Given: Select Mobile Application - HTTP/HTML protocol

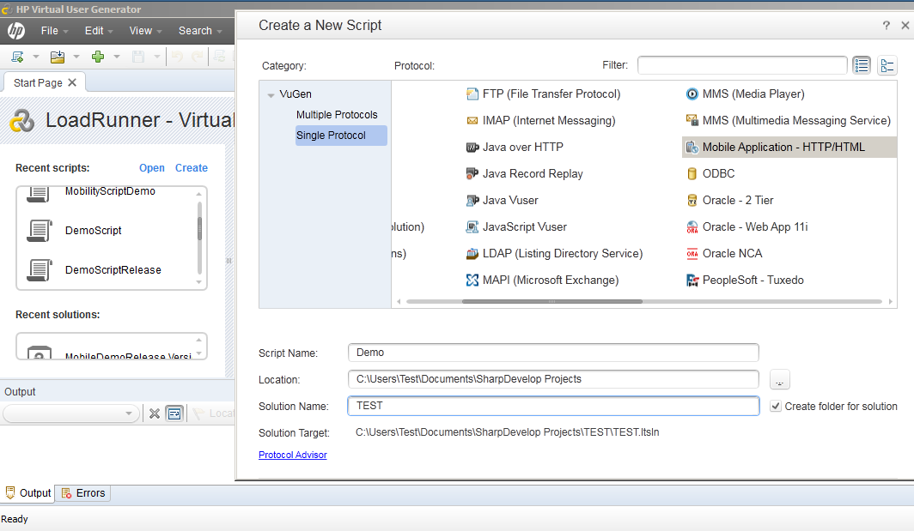Looking at the screenshot, I should (783, 148).
